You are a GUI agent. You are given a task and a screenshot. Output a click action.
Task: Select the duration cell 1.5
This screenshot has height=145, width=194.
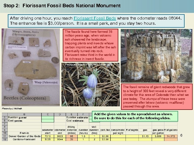coord(83,136)
